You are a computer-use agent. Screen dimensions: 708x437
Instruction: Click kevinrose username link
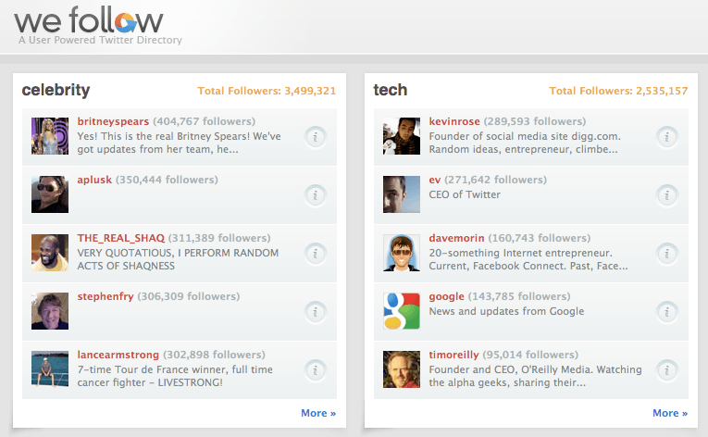pyautogui.click(x=454, y=121)
